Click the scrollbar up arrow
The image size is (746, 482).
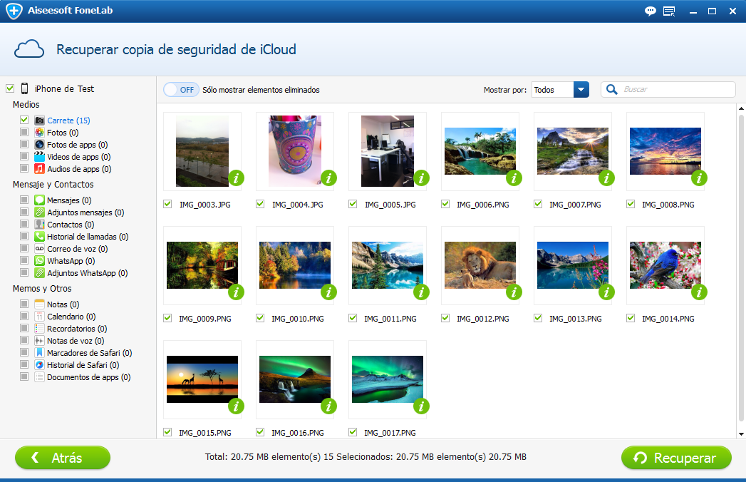coord(741,108)
